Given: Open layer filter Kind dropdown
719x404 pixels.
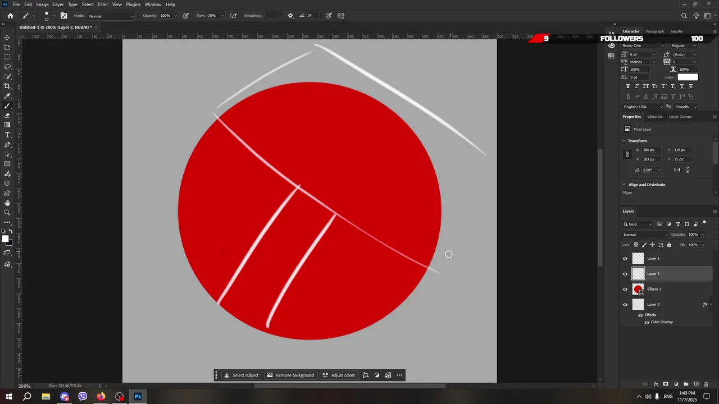Looking at the screenshot, I should [638, 224].
